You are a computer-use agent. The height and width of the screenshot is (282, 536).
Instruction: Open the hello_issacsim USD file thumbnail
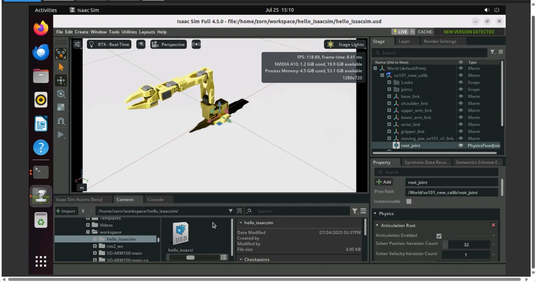[x=181, y=234]
